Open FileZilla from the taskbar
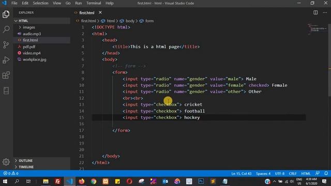Screen dimensions: 331x186 coord(57,181)
